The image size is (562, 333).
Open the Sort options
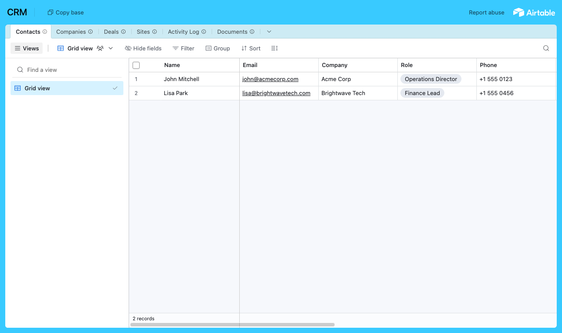[x=251, y=48]
